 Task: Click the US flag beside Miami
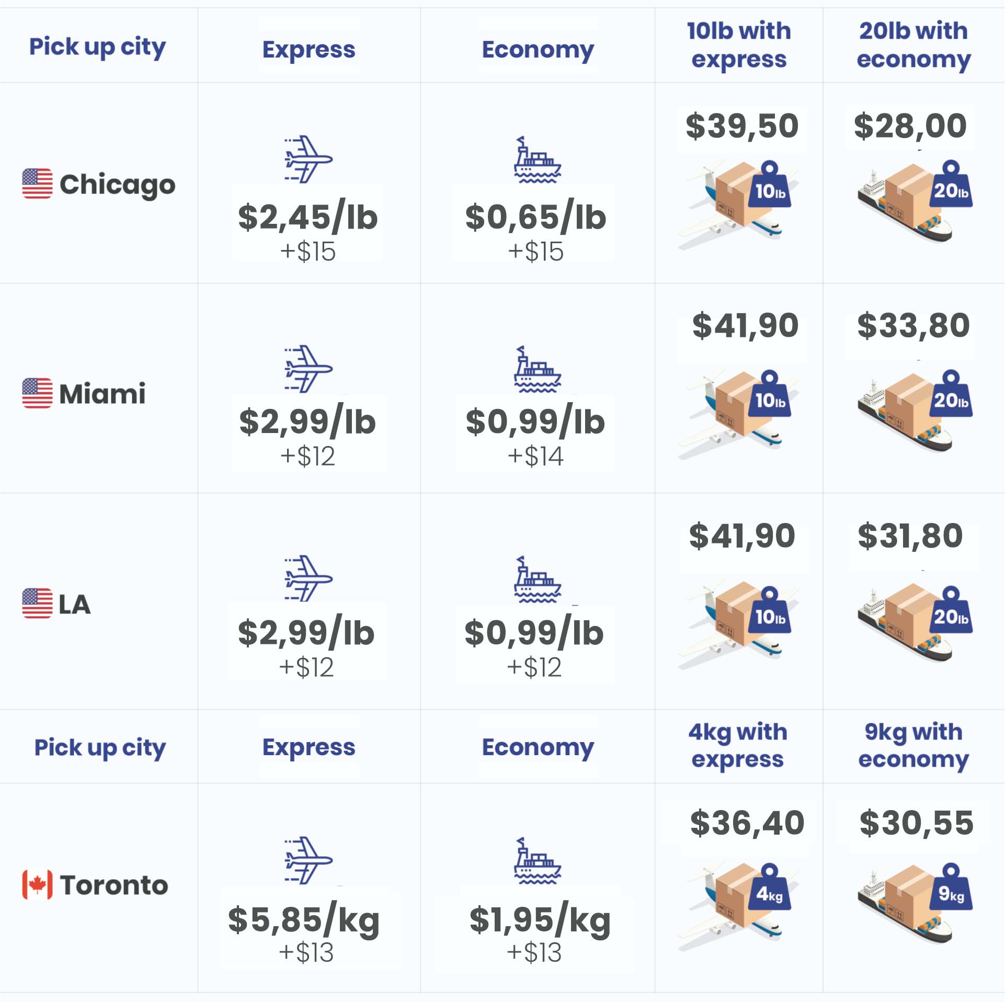tap(37, 393)
